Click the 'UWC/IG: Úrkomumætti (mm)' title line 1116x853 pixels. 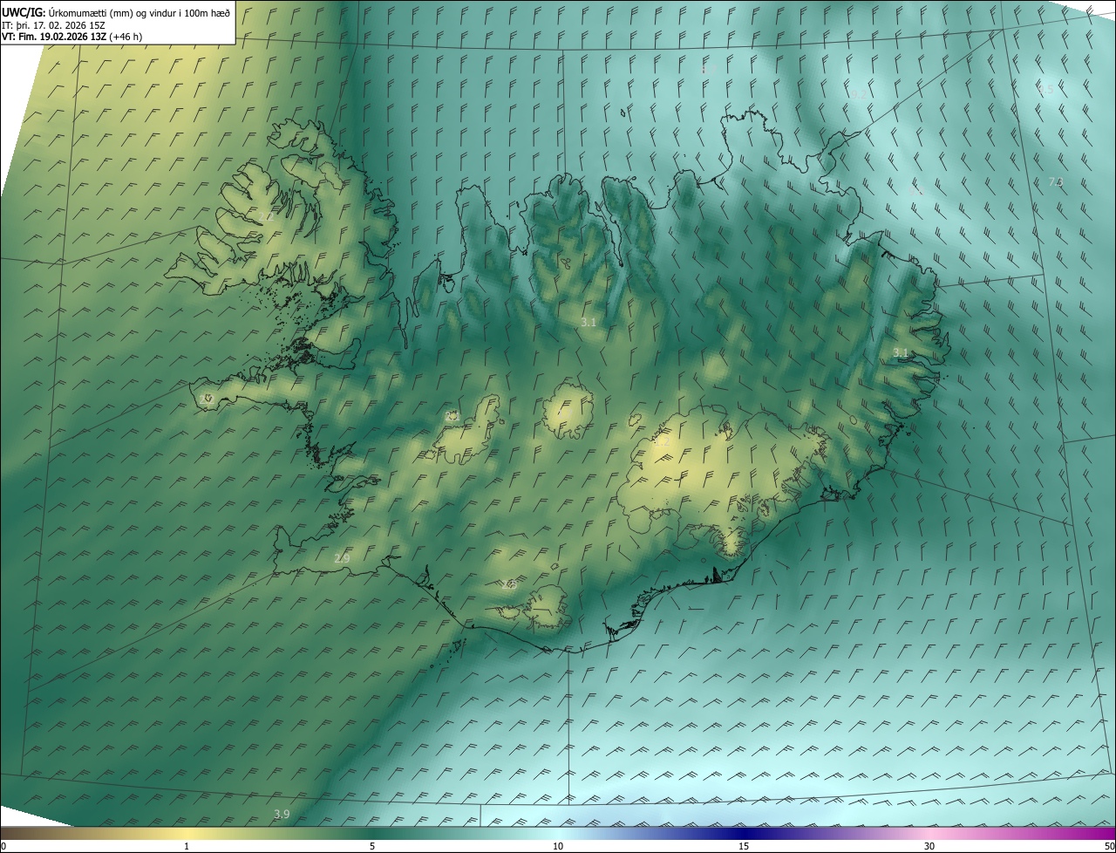coord(117,11)
